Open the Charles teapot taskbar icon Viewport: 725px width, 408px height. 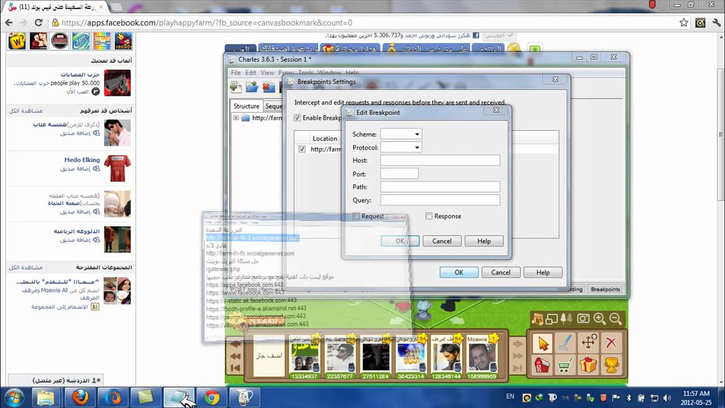(245, 398)
